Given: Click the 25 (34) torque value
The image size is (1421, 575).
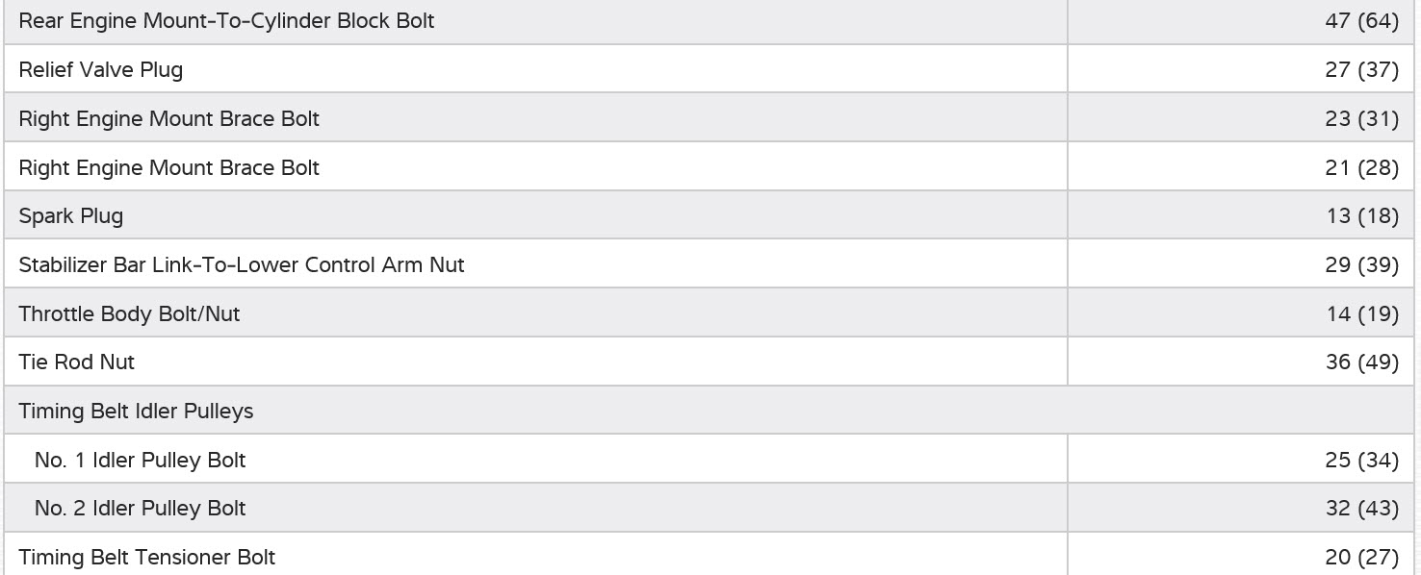Looking at the screenshot, I should [1361, 460].
